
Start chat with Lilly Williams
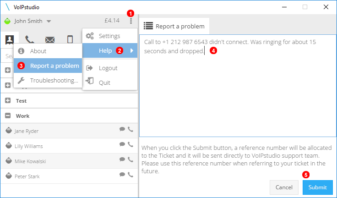pos(122,144)
